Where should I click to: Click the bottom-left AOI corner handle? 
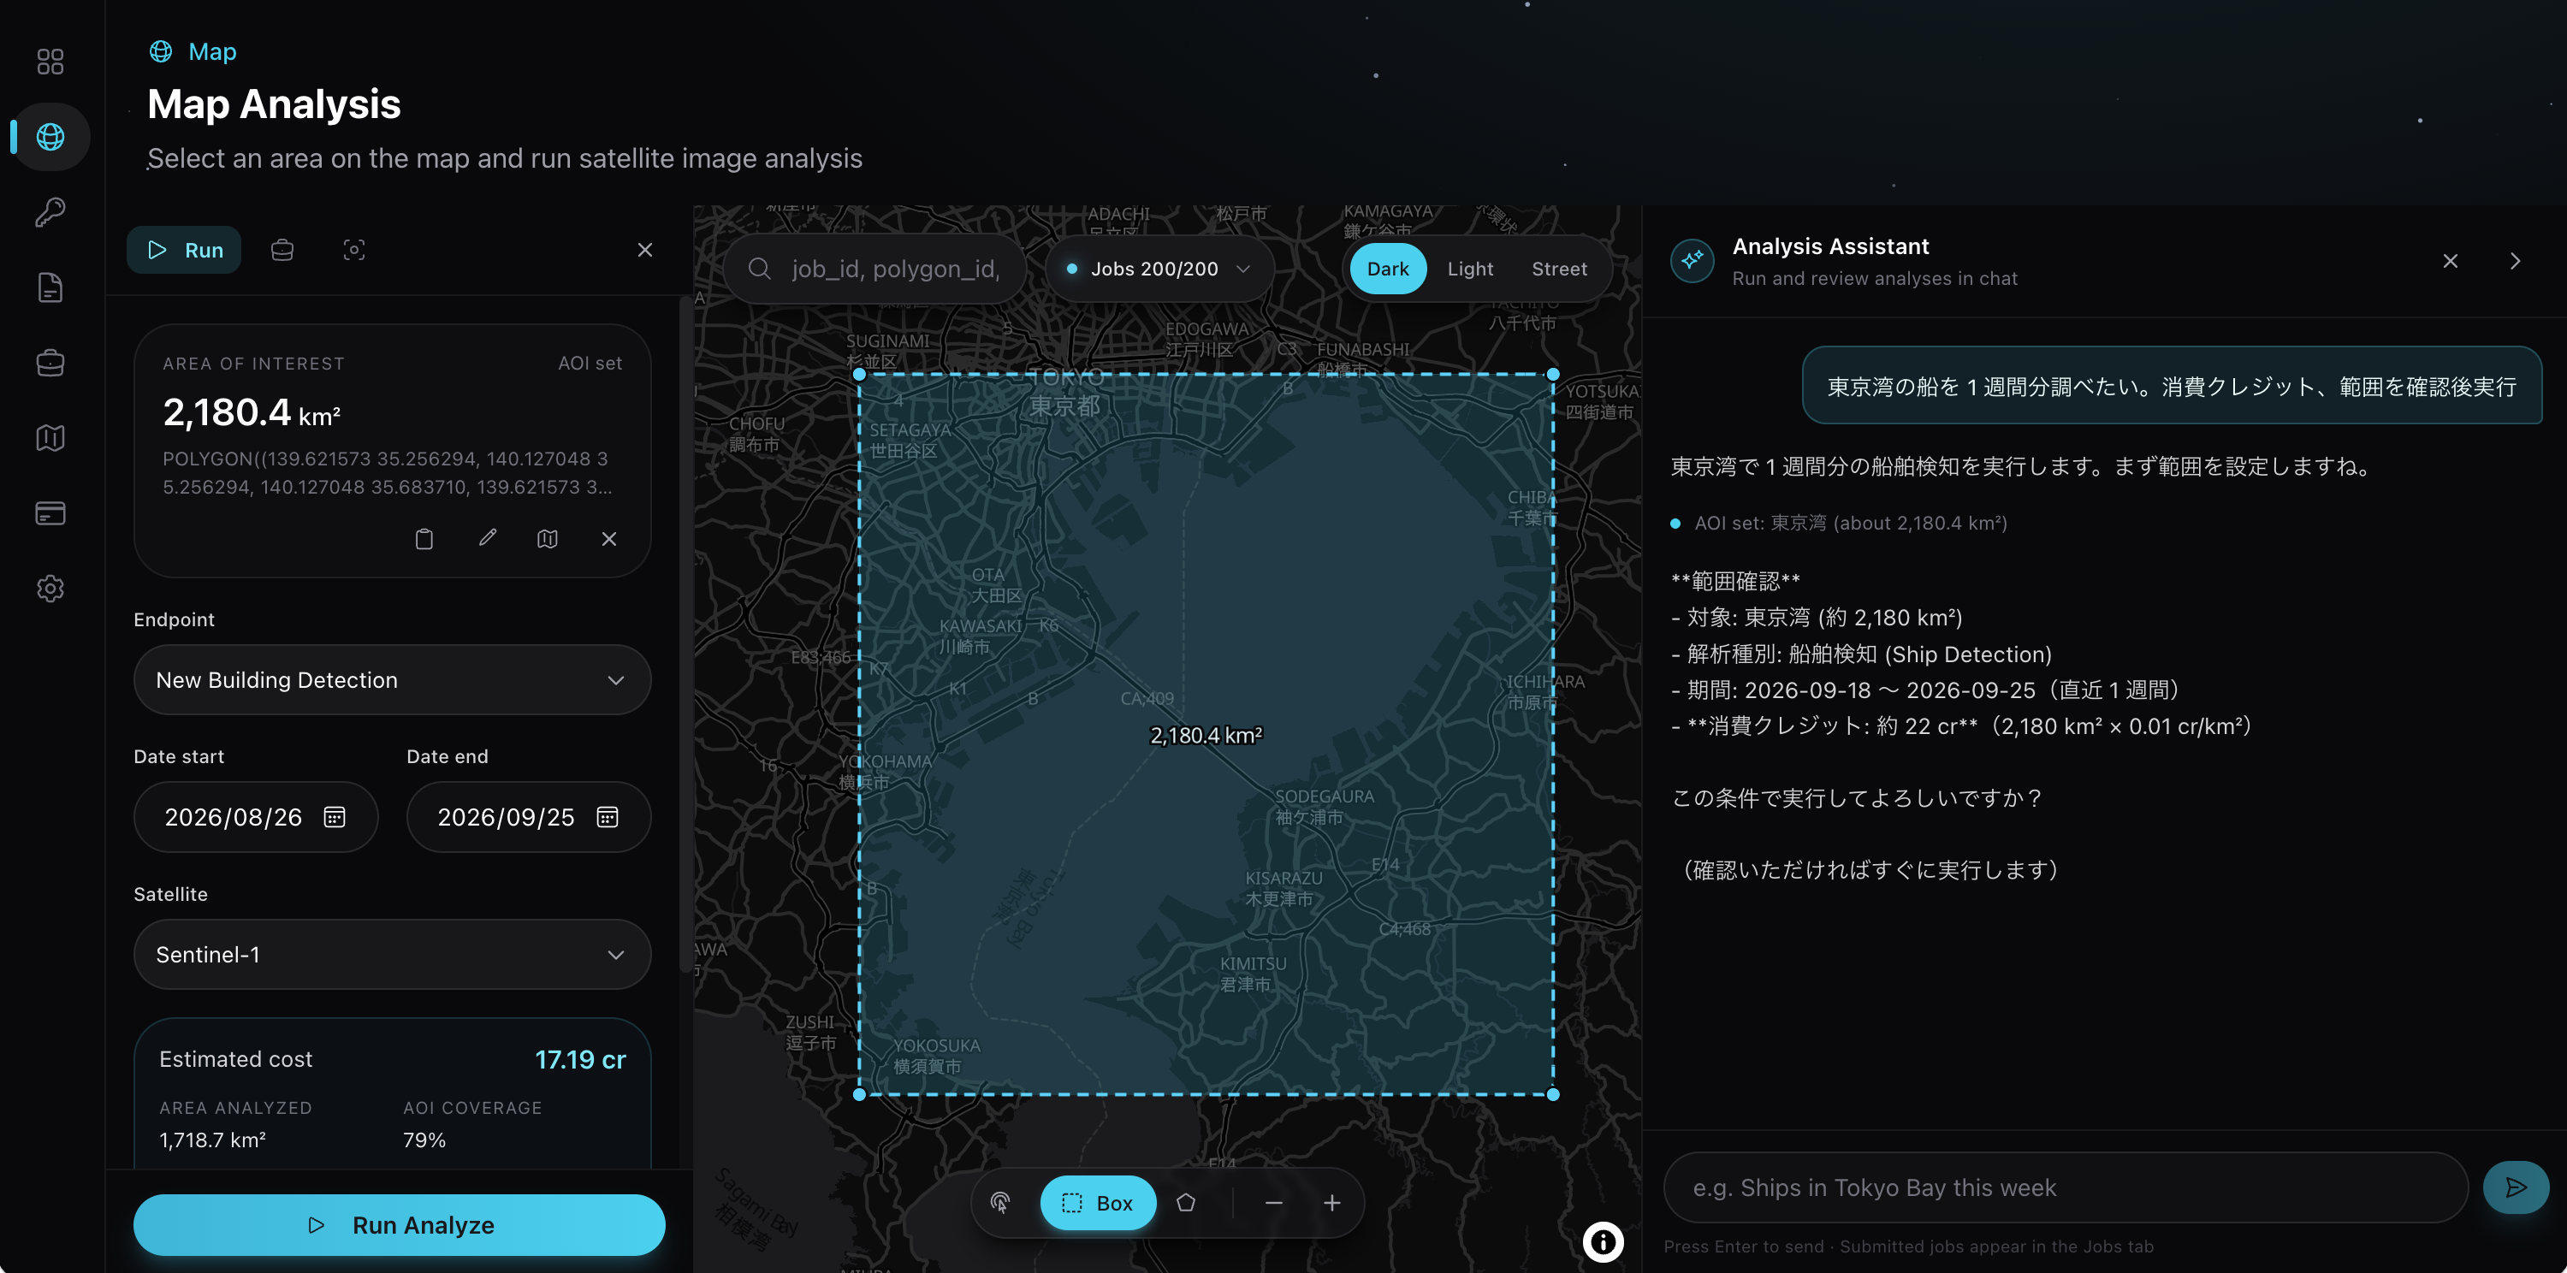860,1095
